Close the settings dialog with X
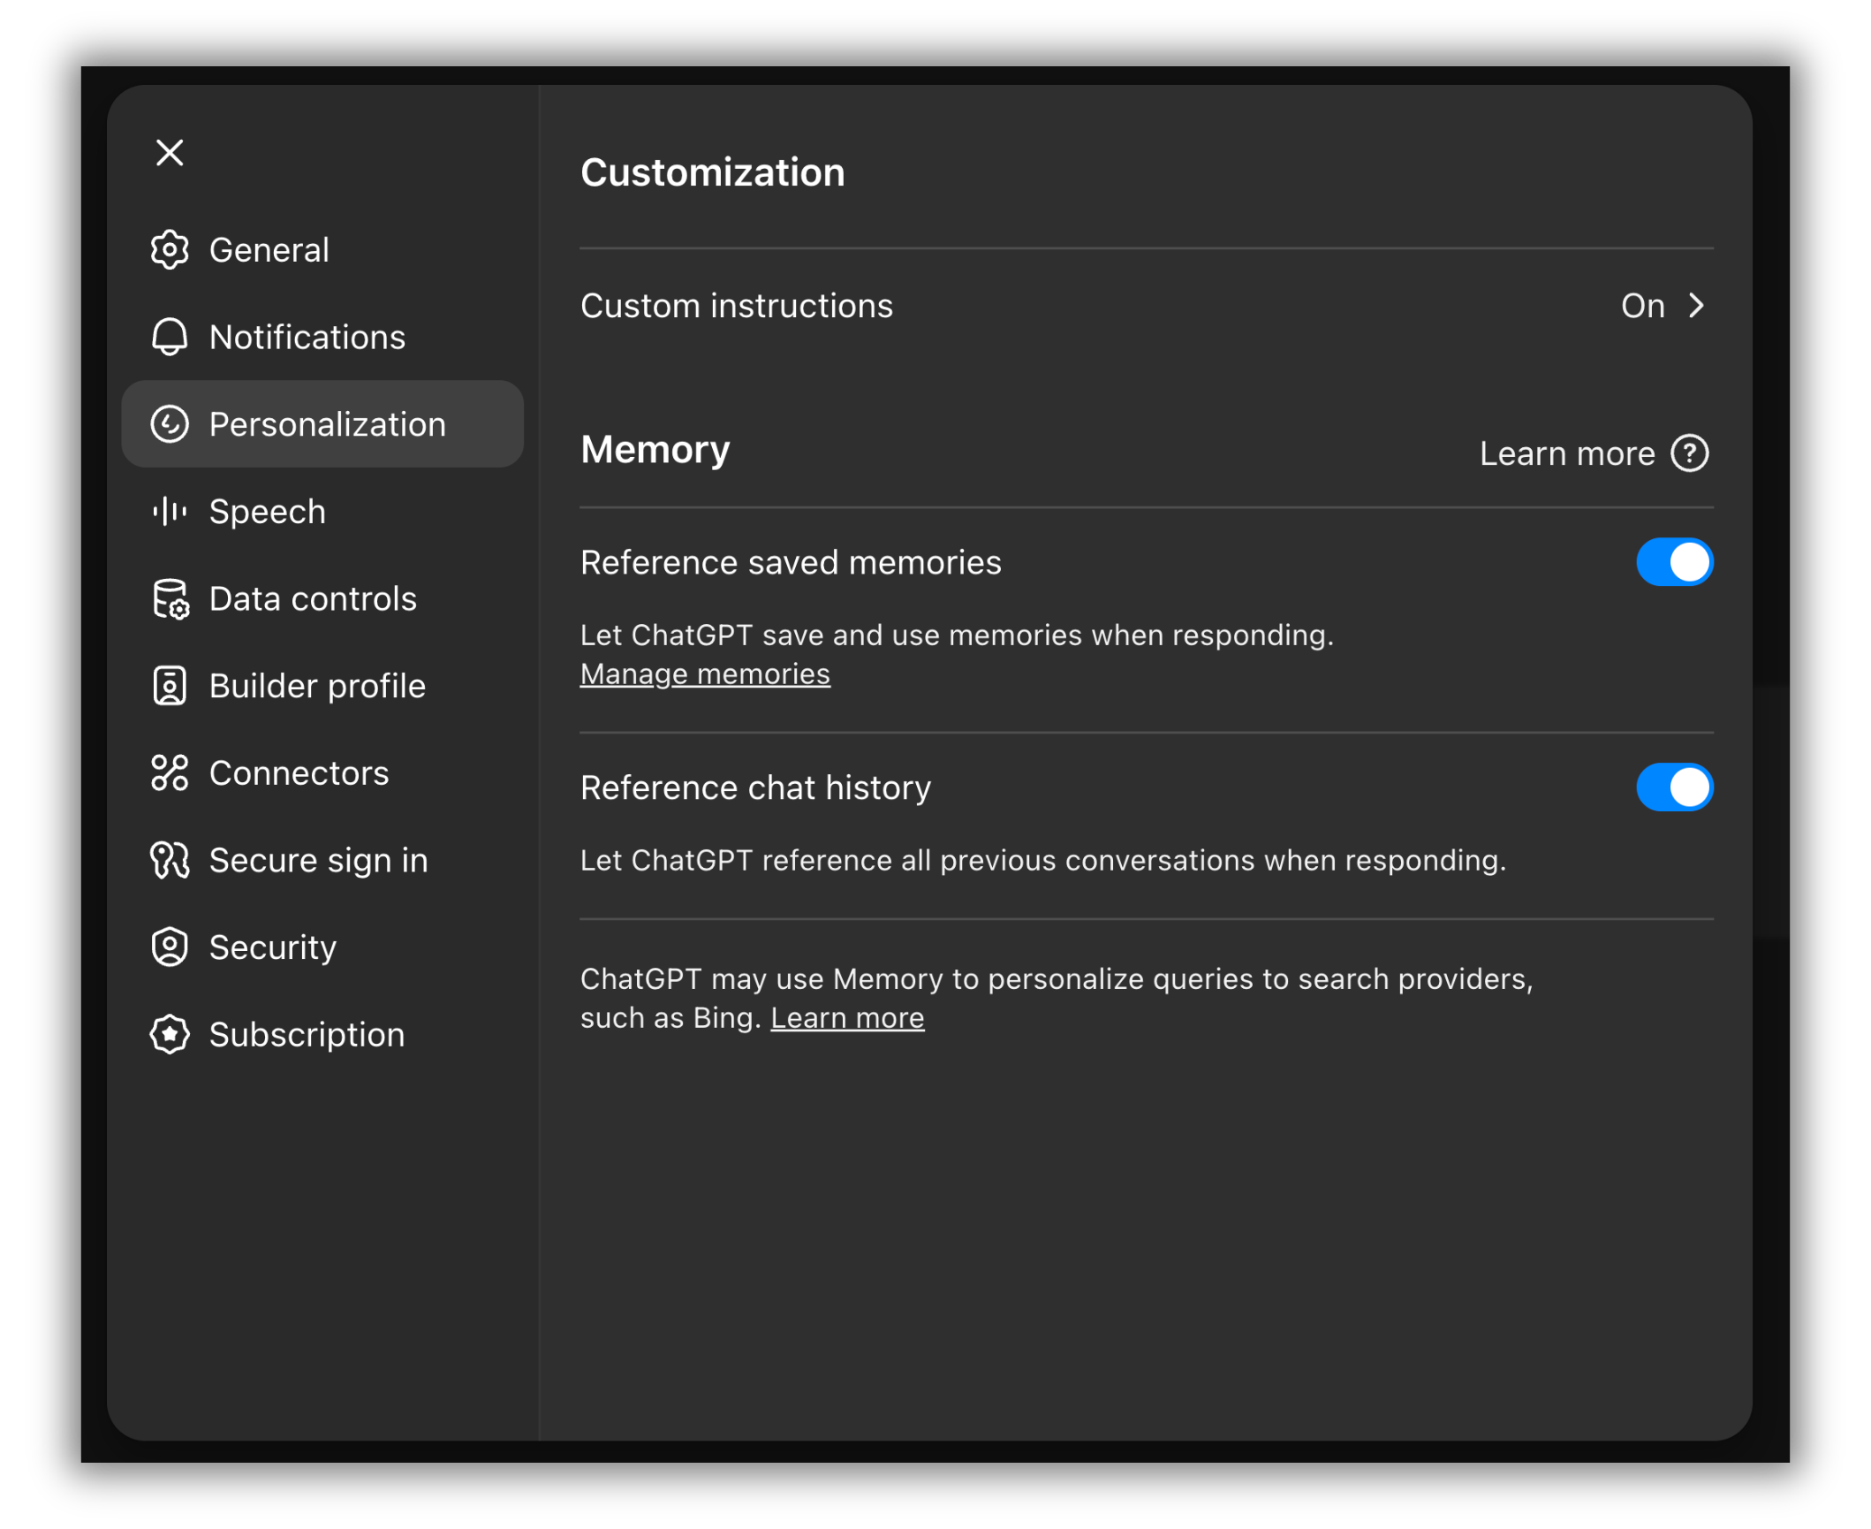This screenshot has width=1871, height=1529. coord(170,152)
